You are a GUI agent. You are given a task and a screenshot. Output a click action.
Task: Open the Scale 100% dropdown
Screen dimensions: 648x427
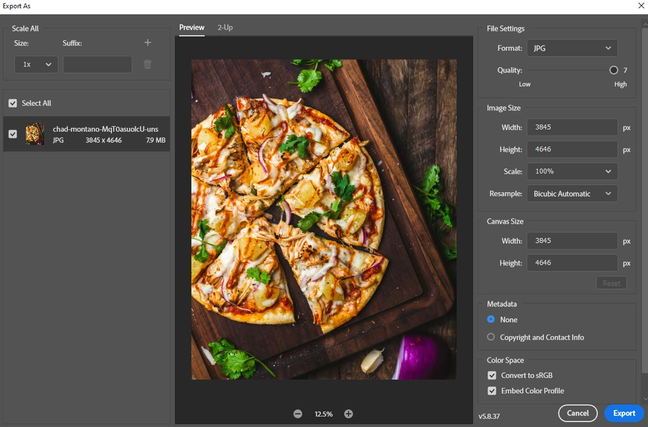click(573, 171)
